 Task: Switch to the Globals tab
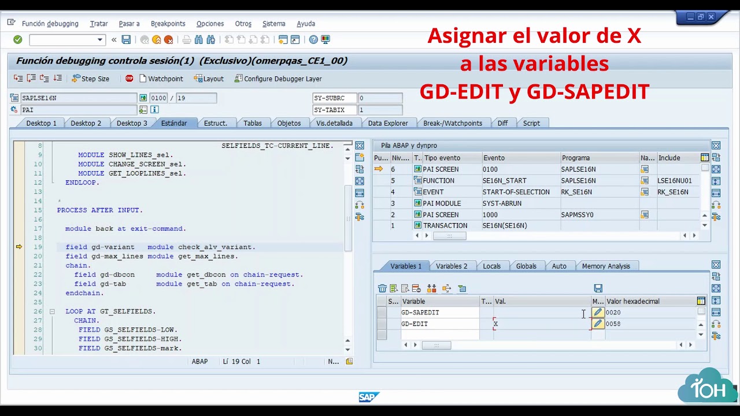[526, 266]
